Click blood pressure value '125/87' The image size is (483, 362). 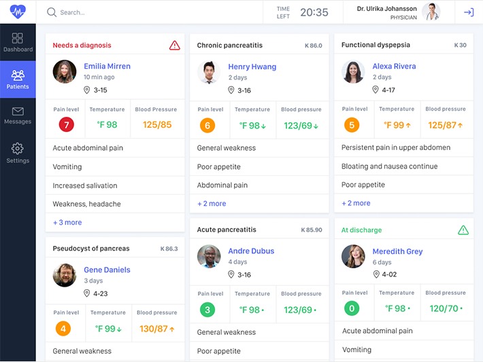tap(442, 125)
